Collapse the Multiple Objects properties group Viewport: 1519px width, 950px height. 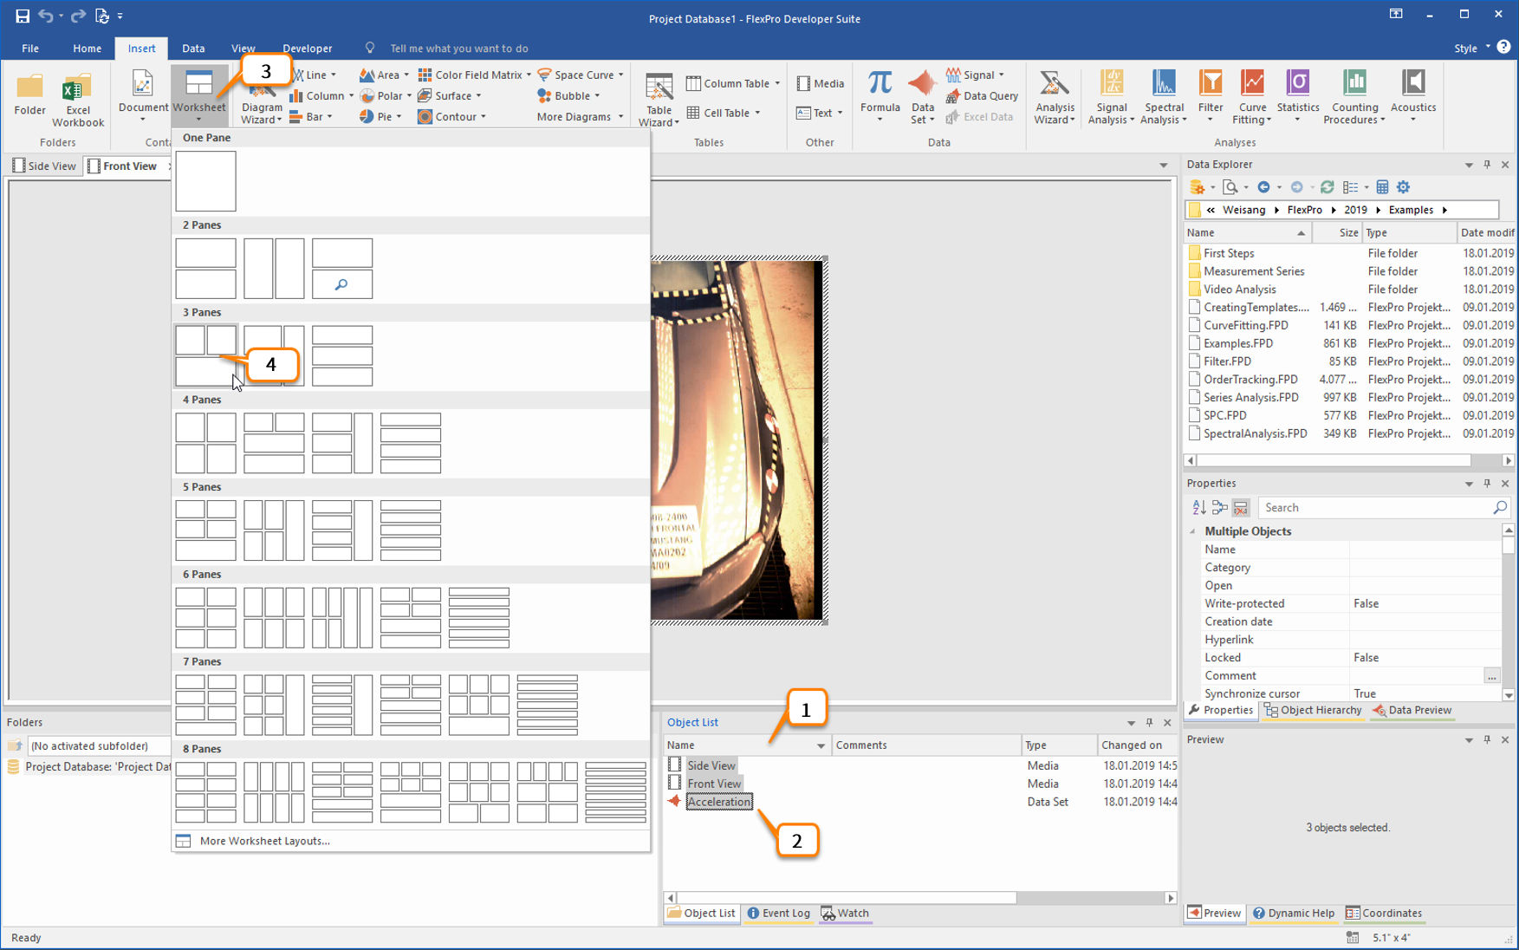1193,531
